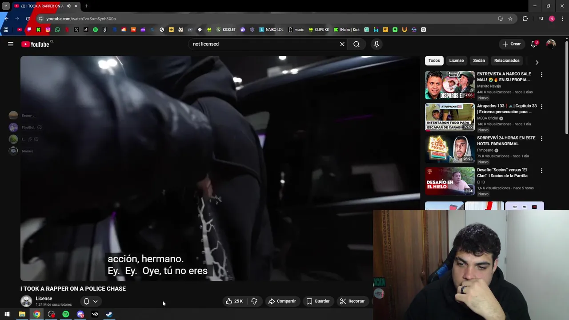View site information icon in address bar

(40, 19)
